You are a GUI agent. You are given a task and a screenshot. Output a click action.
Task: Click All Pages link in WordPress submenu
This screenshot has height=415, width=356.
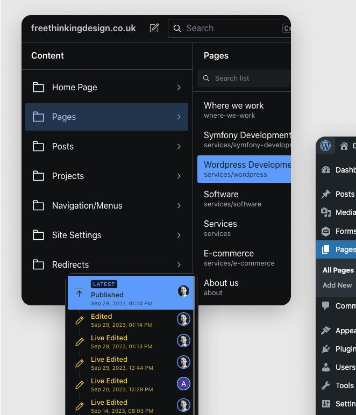(x=338, y=270)
